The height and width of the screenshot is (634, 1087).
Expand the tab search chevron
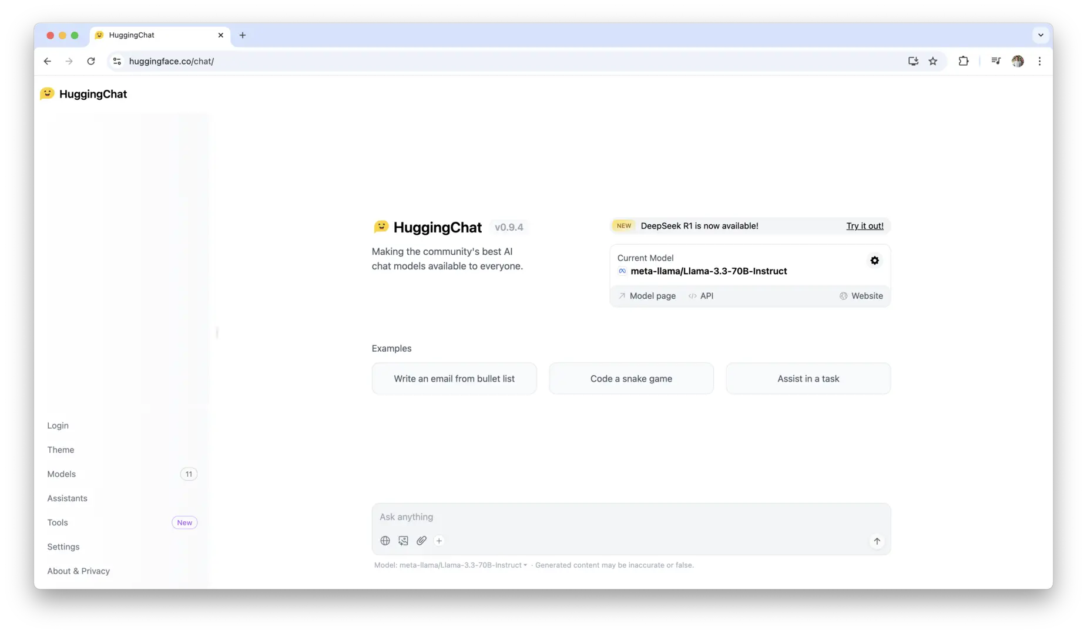point(1041,35)
